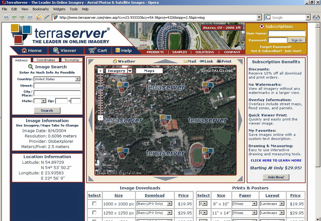Pan the map left with the arrow
The height and width of the screenshot is (221, 321).
click(91, 120)
